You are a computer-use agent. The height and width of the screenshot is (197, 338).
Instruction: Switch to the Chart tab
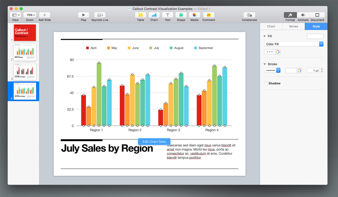[x=271, y=26]
